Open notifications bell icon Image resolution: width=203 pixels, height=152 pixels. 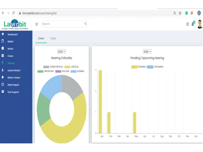193,24
